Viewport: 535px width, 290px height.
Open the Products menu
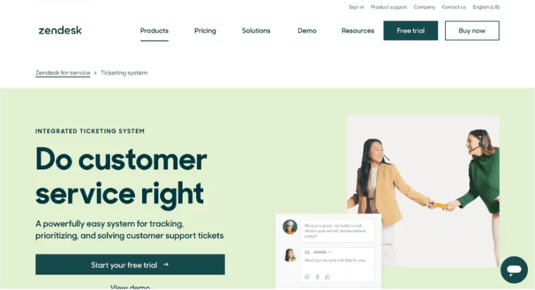tap(154, 31)
